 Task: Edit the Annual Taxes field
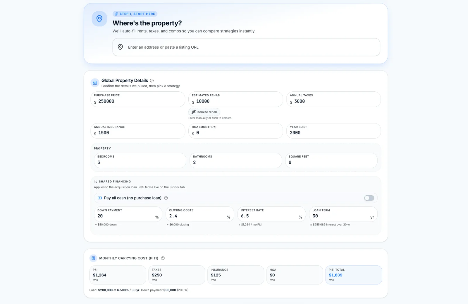pyautogui.click(x=333, y=99)
